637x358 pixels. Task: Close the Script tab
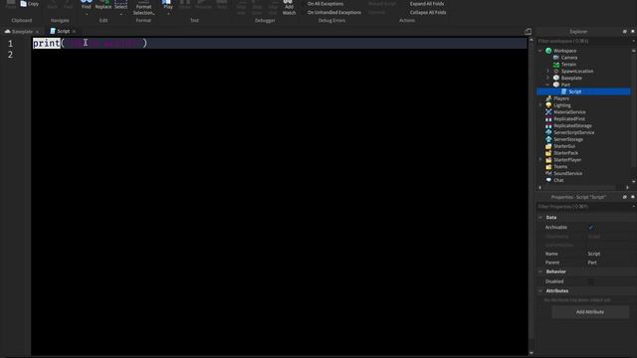click(74, 31)
